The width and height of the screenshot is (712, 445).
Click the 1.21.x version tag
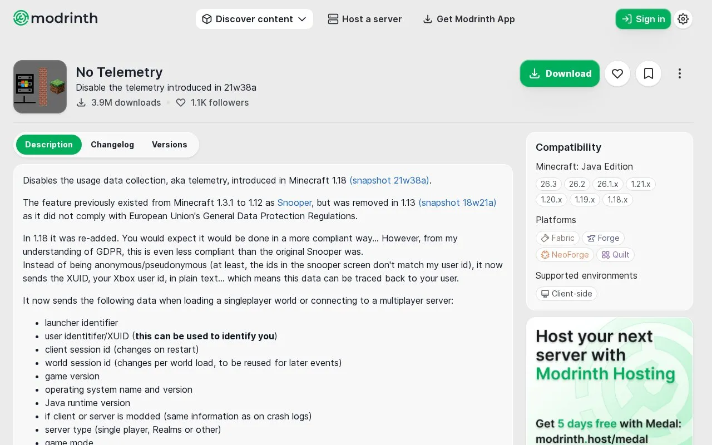[x=641, y=184]
